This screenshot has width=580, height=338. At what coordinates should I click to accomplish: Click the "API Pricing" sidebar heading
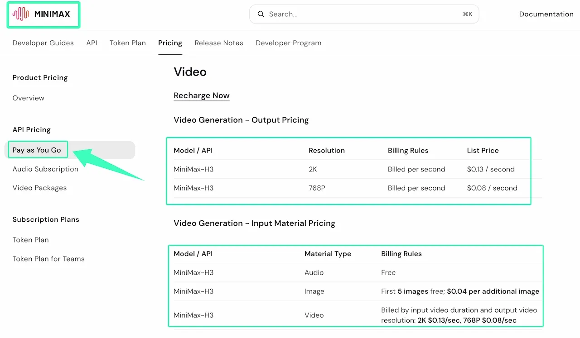click(32, 129)
